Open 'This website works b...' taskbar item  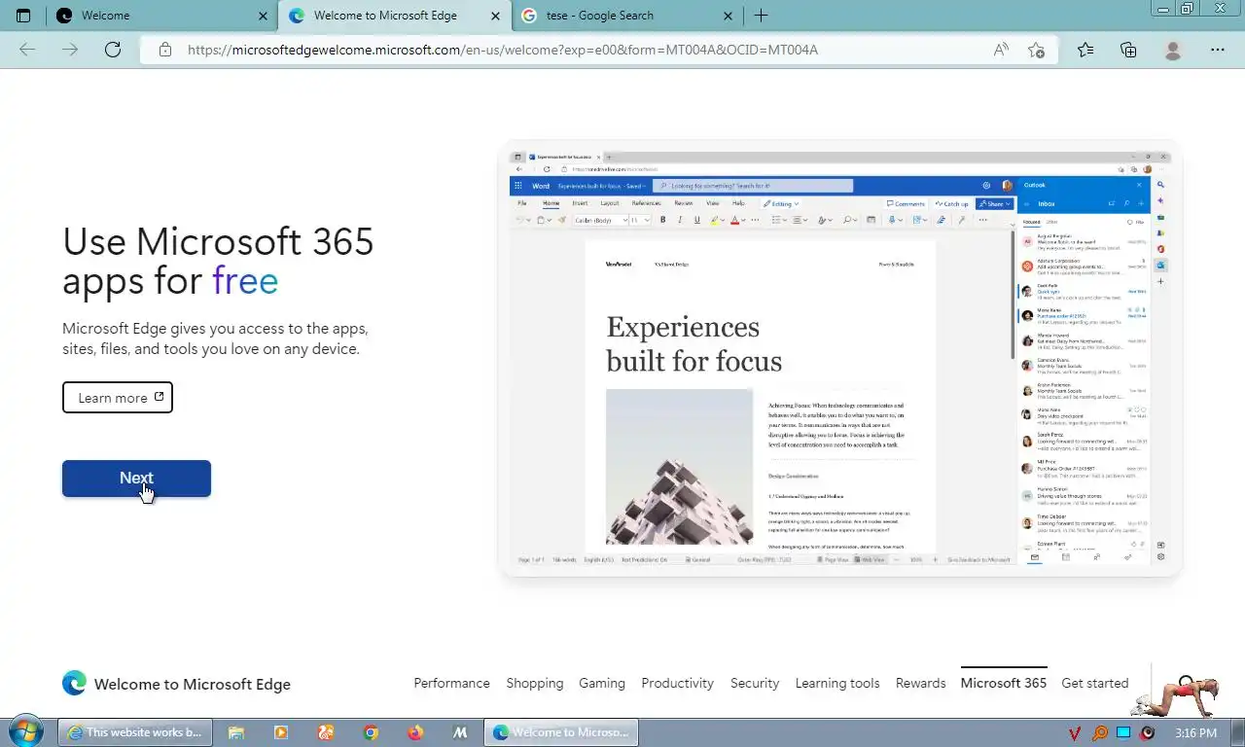point(133,732)
